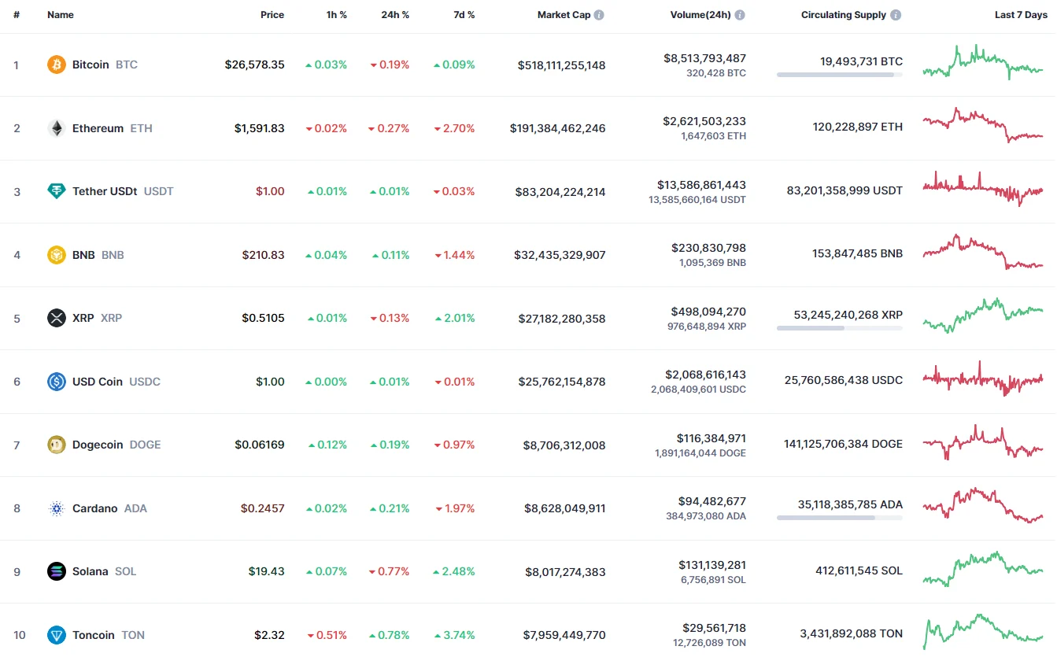Click the Circulating Supply info icon
Image resolution: width=1057 pixels, height=661 pixels.
pos(896,15)
